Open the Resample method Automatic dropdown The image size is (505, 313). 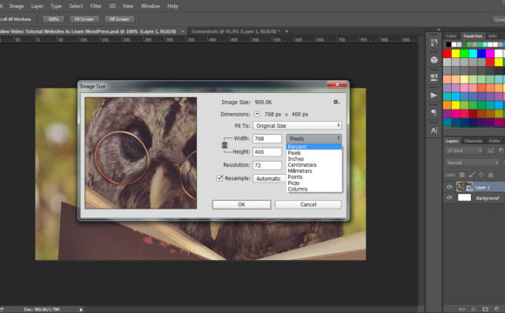tap(270, 178)
